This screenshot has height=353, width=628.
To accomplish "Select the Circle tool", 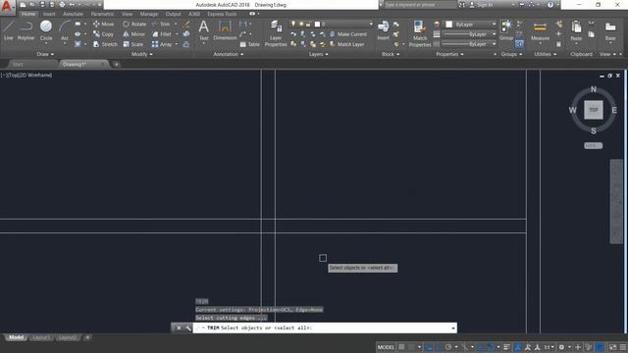I will (46, 30).
